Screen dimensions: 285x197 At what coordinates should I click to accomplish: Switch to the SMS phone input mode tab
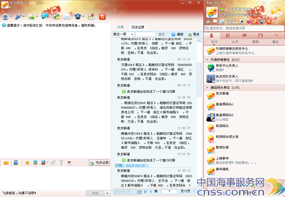[16, 163]
